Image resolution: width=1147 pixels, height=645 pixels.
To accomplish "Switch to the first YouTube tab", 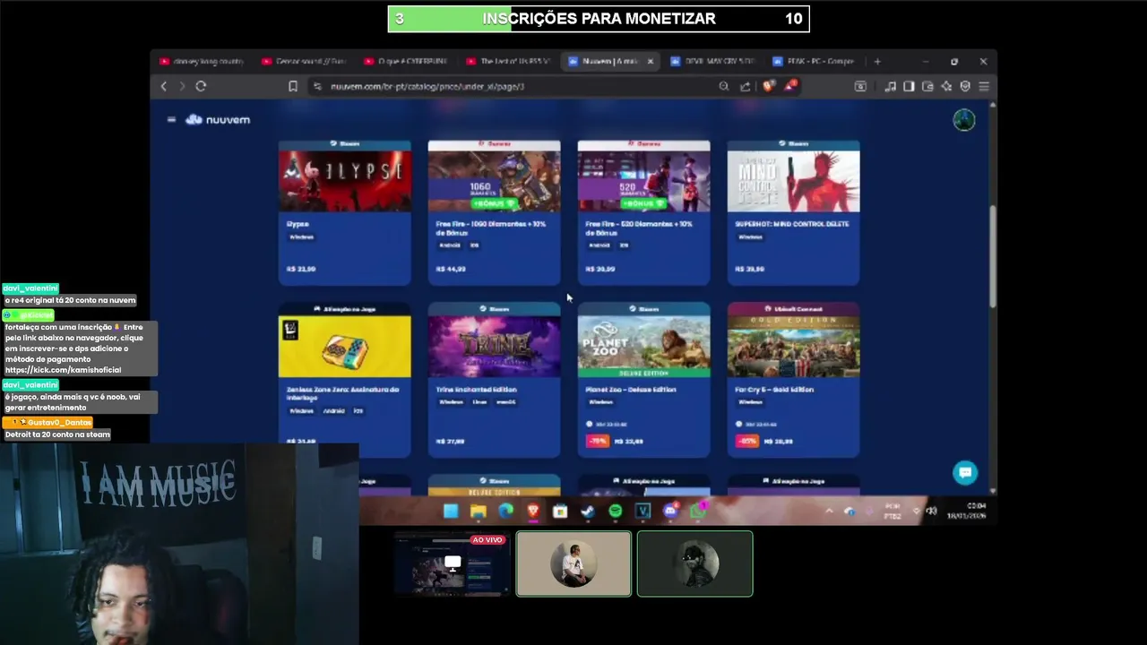I will click(x=201, y=61).
